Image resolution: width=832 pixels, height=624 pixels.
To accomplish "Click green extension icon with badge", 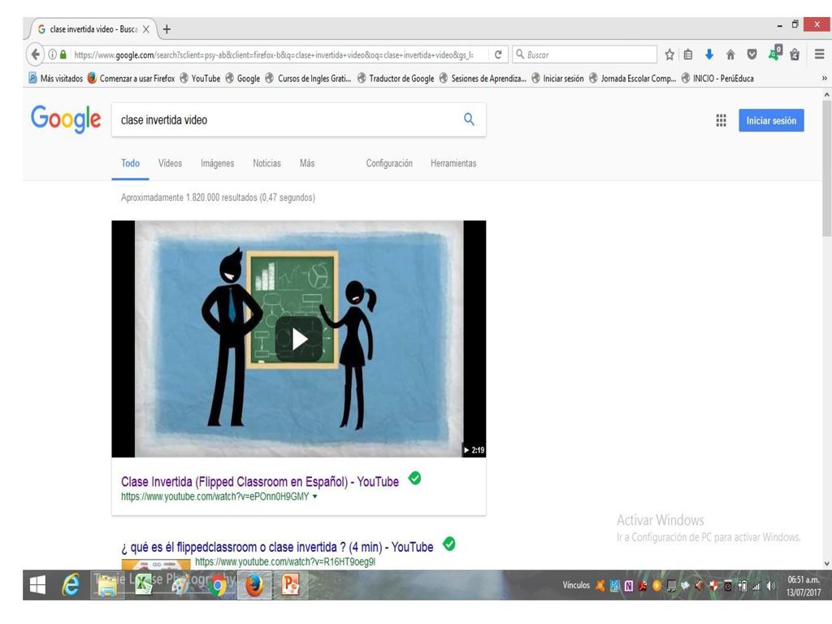I will pos(774,53).
